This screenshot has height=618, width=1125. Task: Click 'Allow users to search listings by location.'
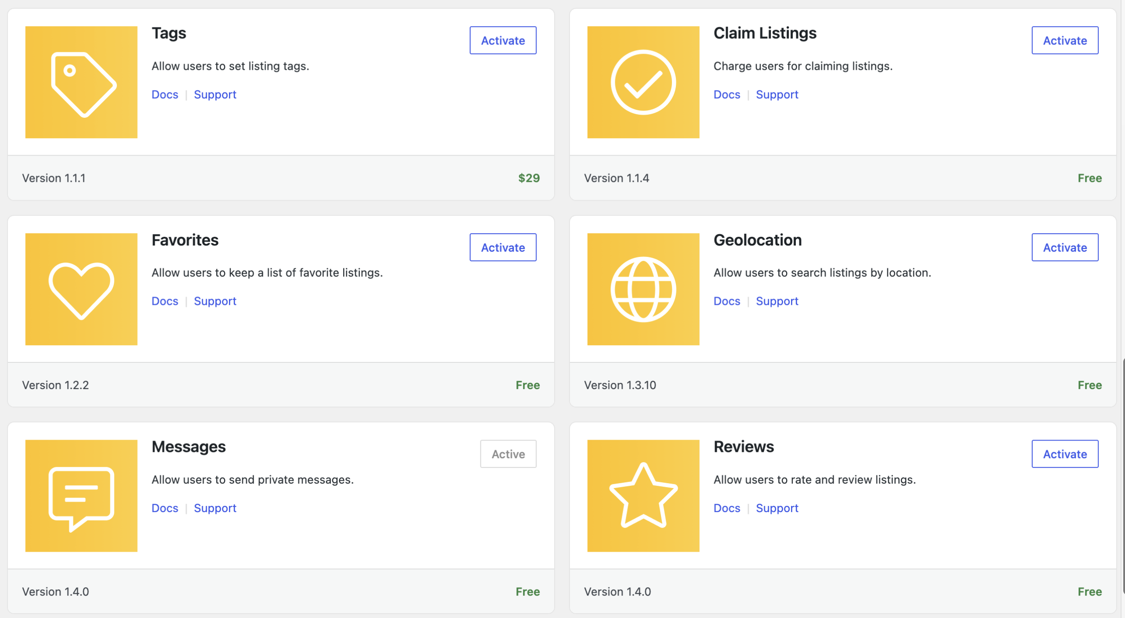point(822,273)
